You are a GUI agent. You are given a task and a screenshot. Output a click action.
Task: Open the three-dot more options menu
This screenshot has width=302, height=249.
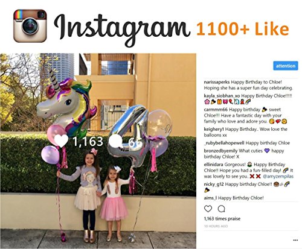click(x=295, y=240)
